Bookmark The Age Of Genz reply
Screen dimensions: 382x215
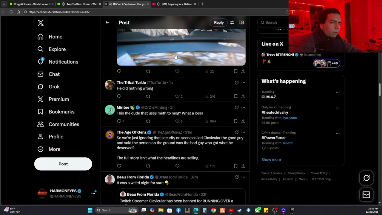pos(235,166)
